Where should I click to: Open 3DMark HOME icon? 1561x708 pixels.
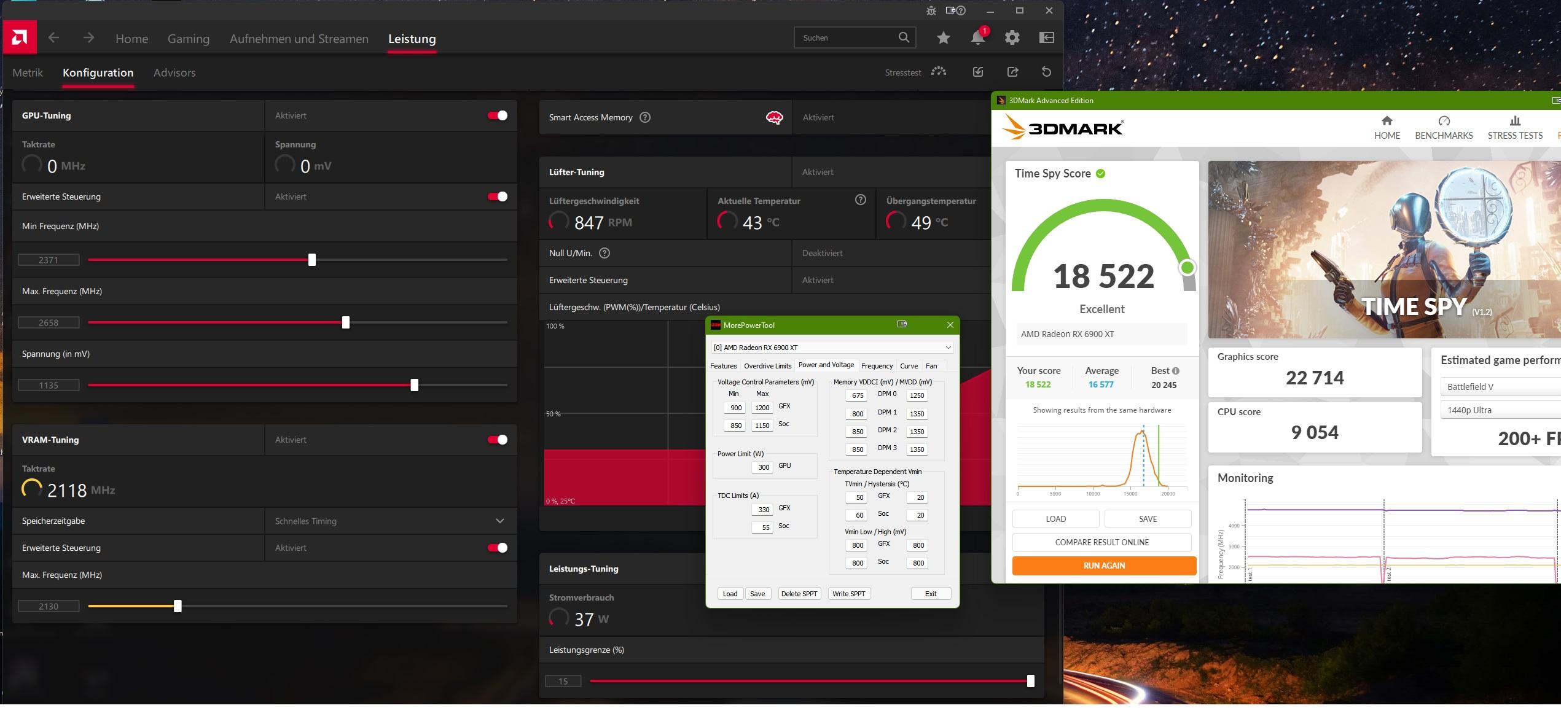point(1387,121)
